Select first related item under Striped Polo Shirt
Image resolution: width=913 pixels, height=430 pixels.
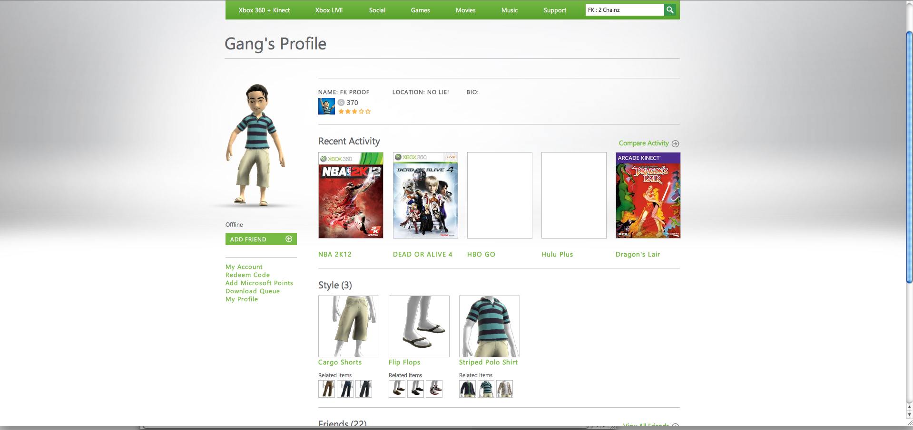click(467, 389)
